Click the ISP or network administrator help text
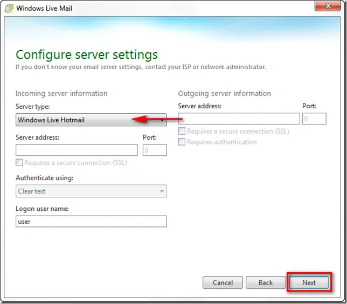 click(x=141, y=67)
